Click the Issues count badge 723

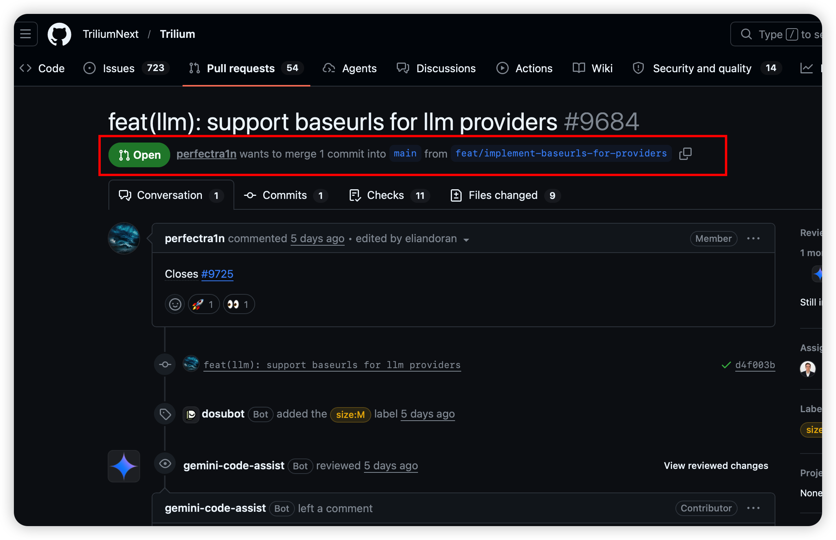(x=156, y=68)
